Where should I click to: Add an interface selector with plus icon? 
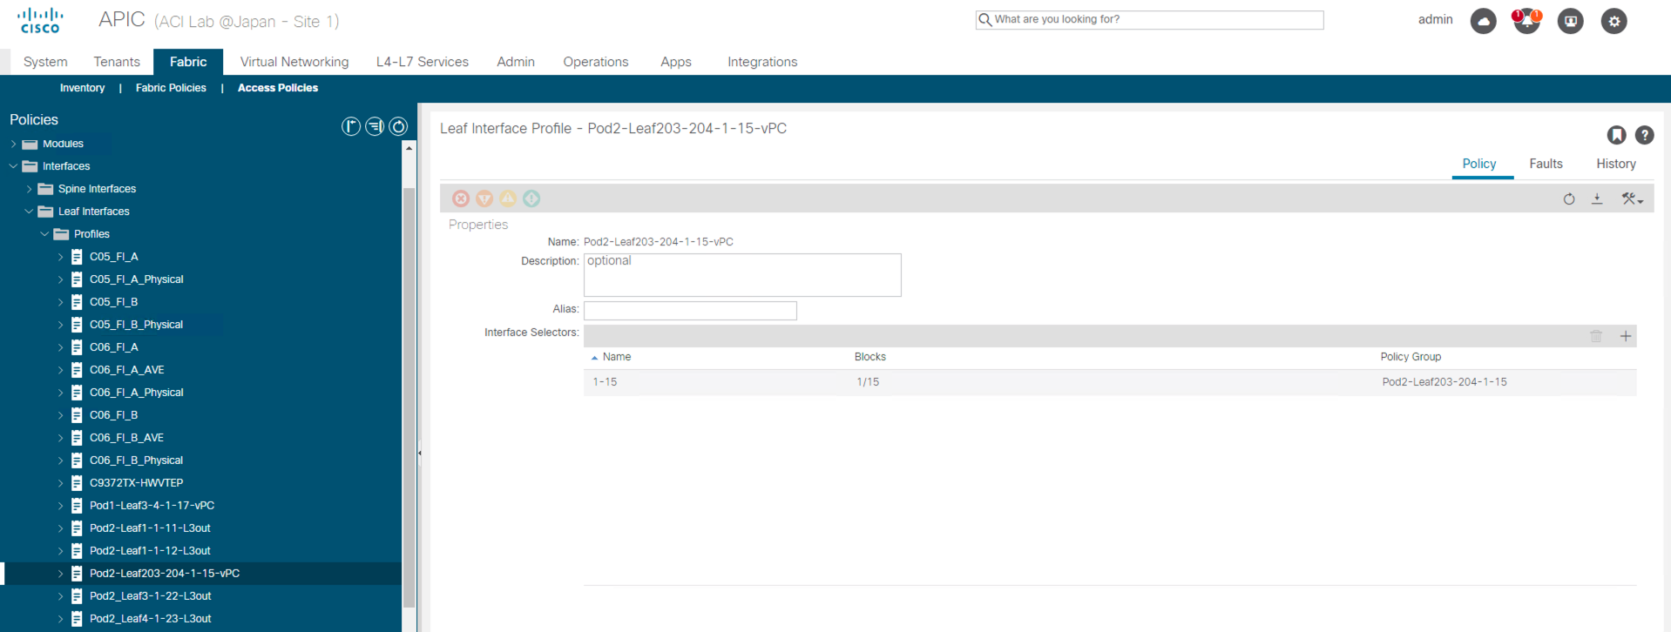click(1626, 336)
